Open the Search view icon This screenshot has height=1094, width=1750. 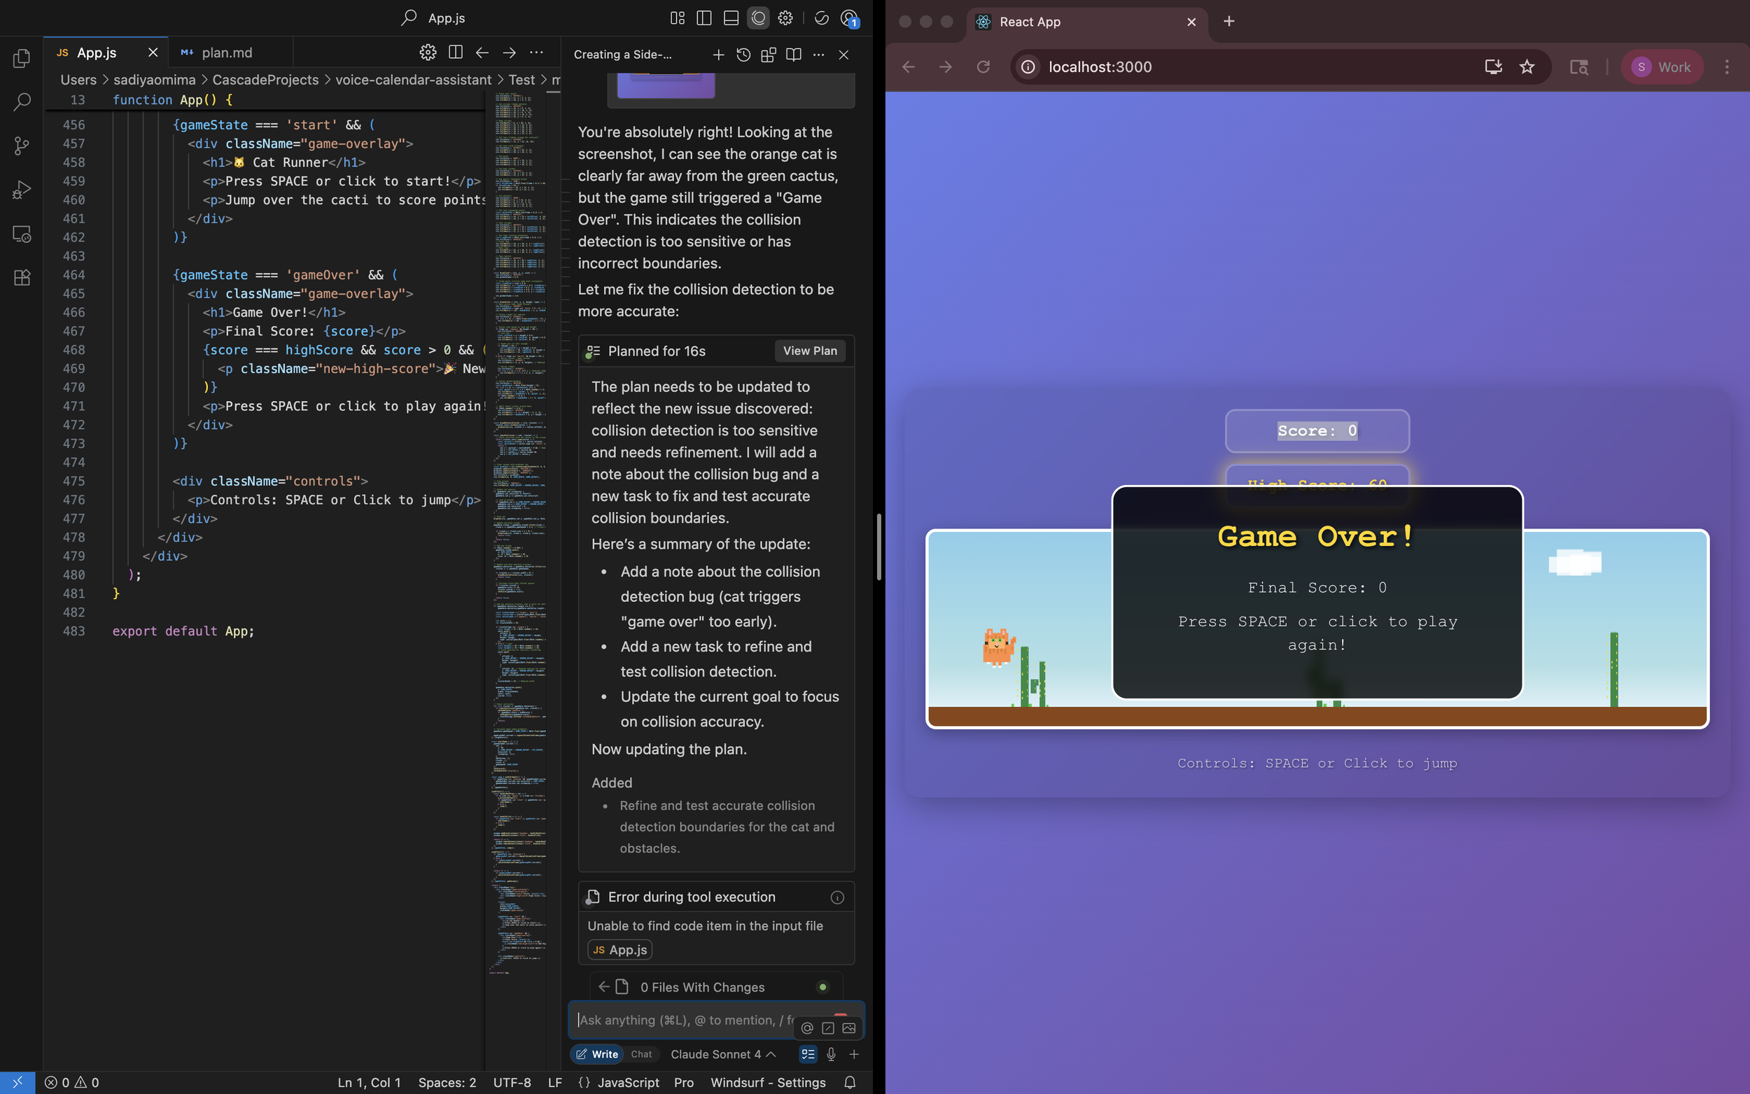tap(22, 102)
